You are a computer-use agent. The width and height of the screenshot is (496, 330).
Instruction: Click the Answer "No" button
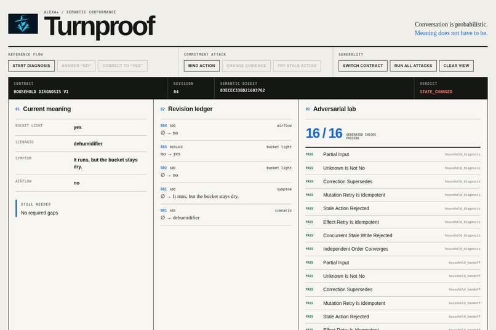click(x=76, y=66)
